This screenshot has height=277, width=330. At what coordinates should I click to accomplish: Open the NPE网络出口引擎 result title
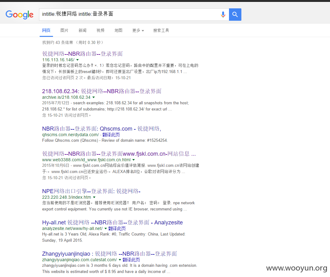pyautogui.click(x=91, y=191)
